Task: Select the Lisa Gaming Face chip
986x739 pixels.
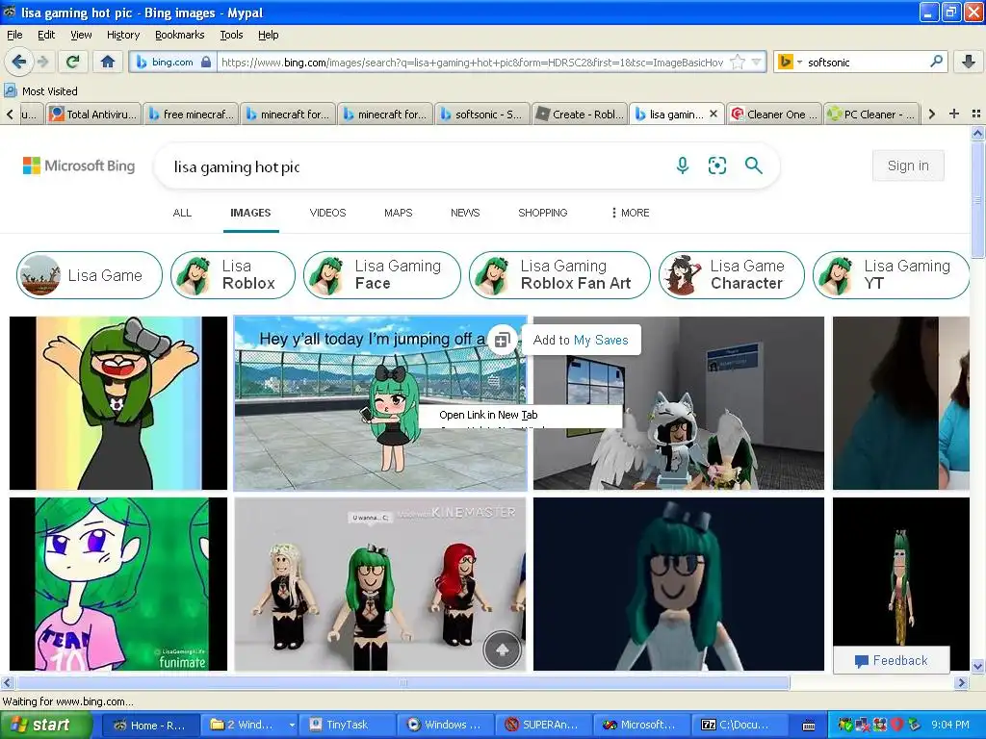Action: [x=381, y=275]
